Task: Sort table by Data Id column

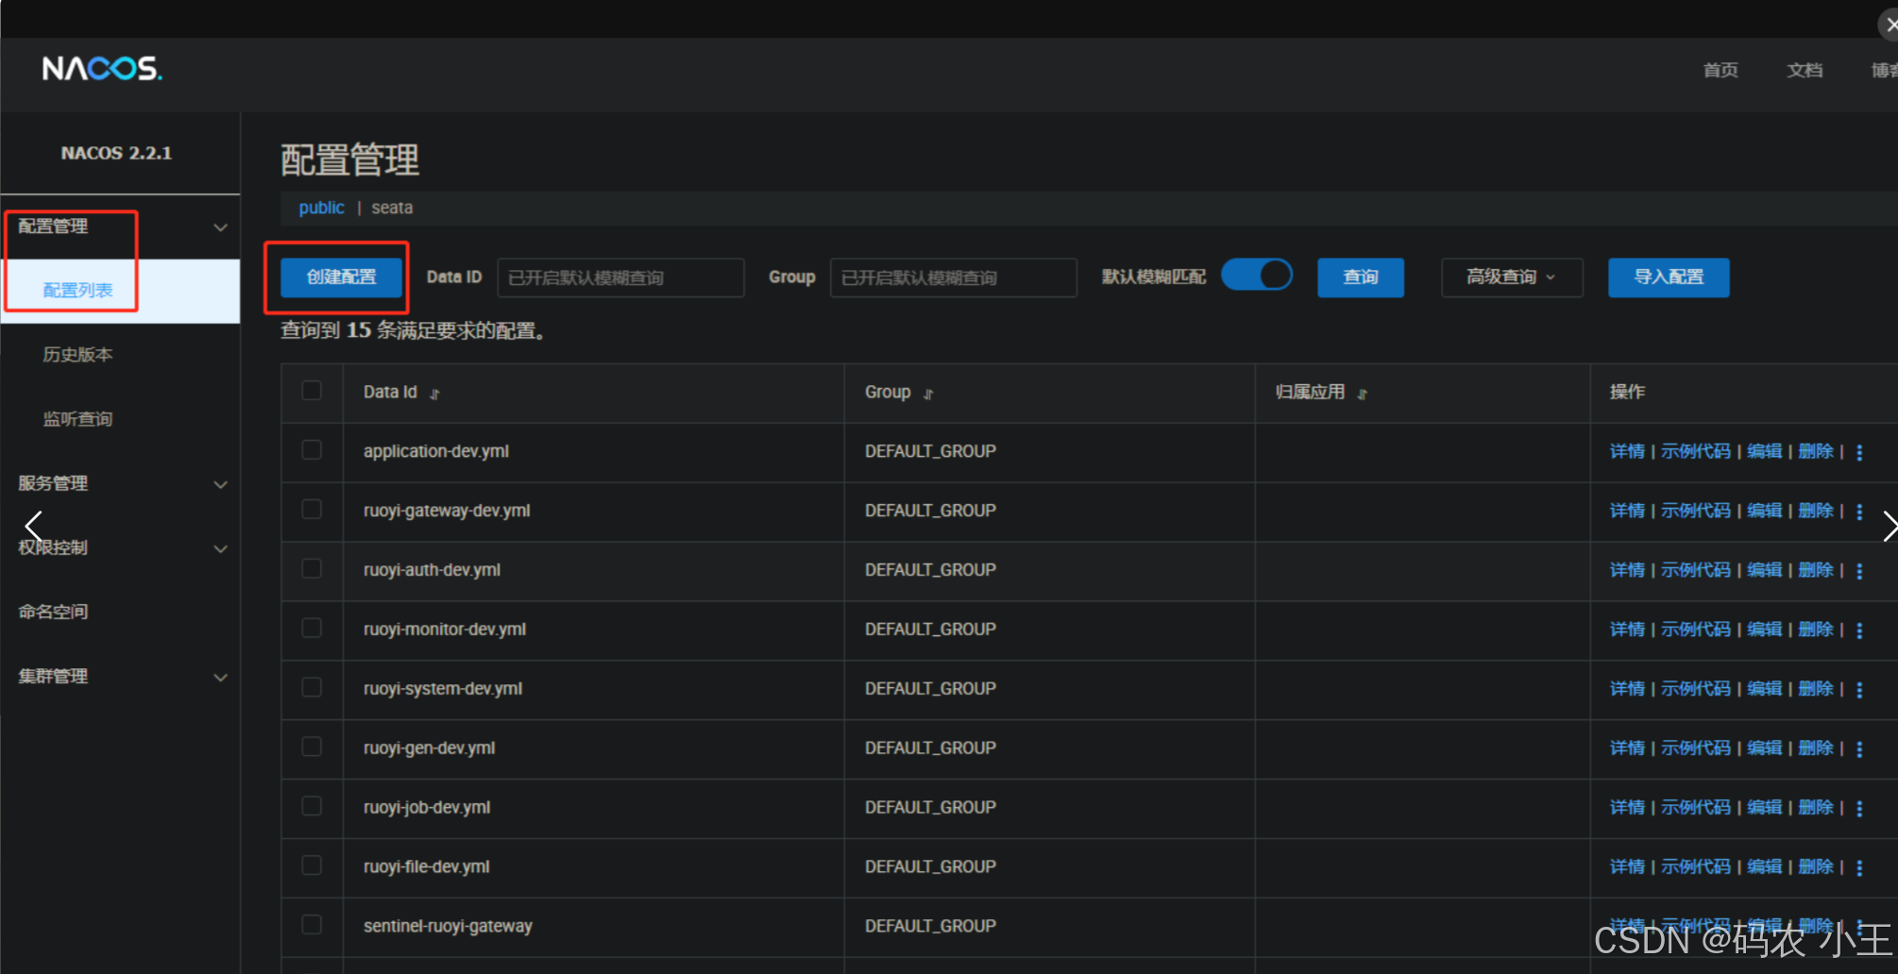Action: [x=434, y=394]
